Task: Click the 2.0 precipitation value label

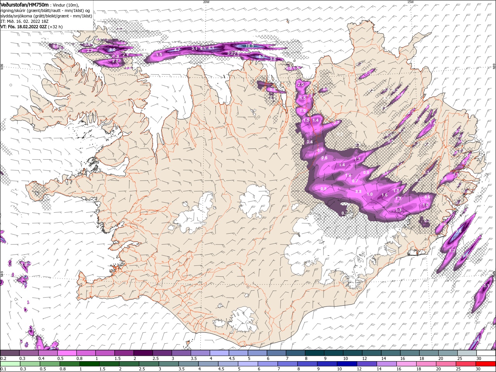Action: point(300,84)
